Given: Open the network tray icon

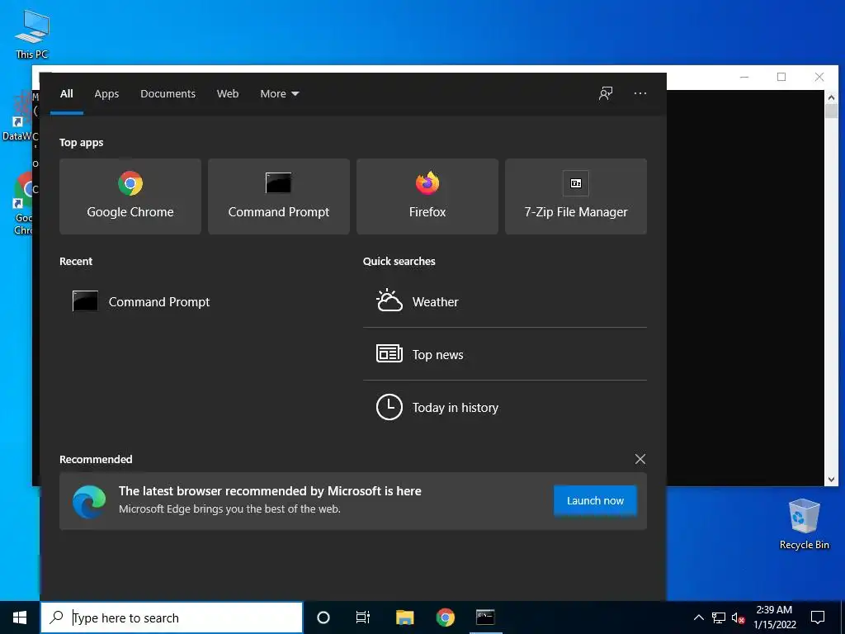Looking at the screenshot, I should [x=719, y=617].
